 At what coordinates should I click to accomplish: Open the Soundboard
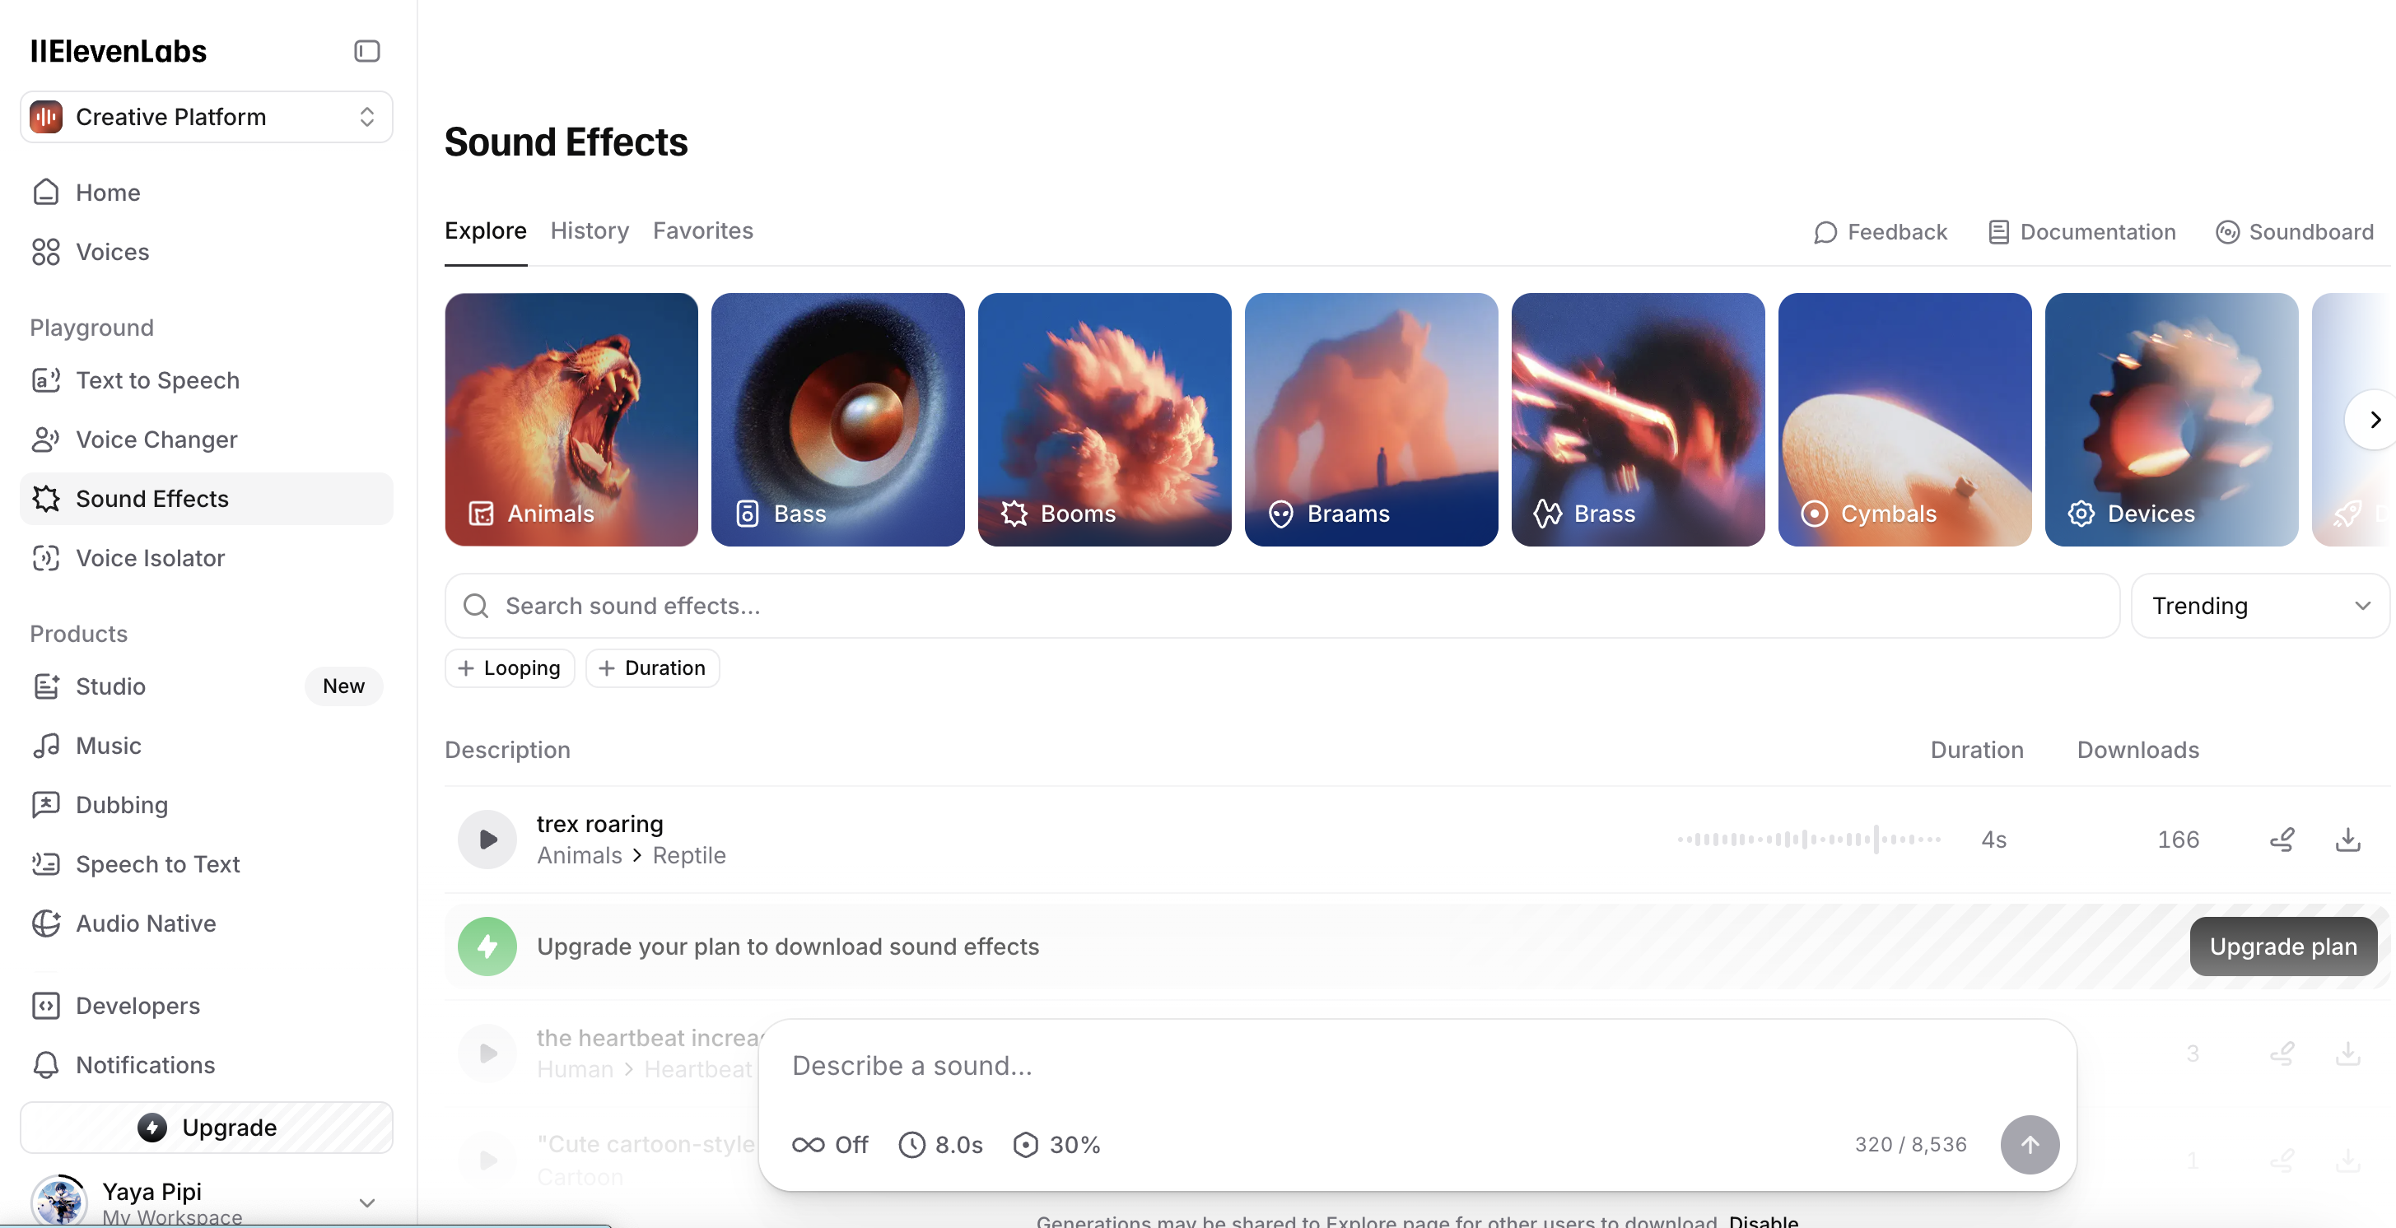pos(2295,231)
